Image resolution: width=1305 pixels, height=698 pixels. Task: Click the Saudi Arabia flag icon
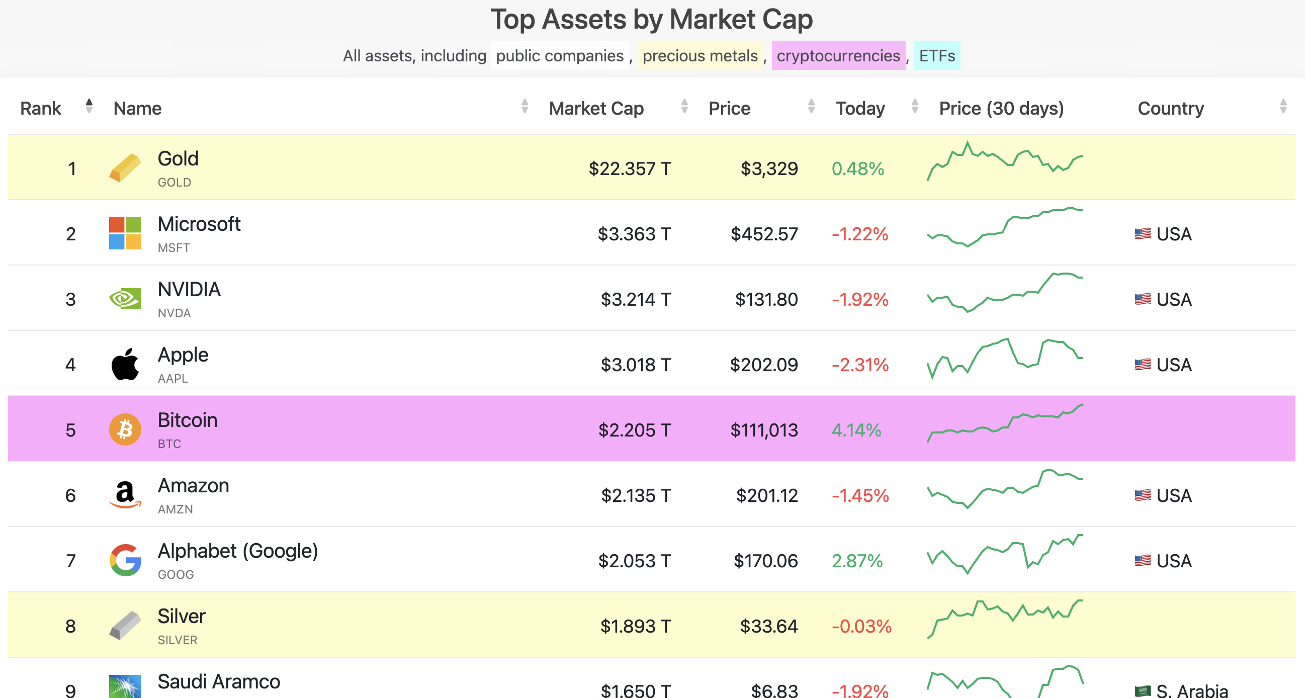coord(1143,691)
